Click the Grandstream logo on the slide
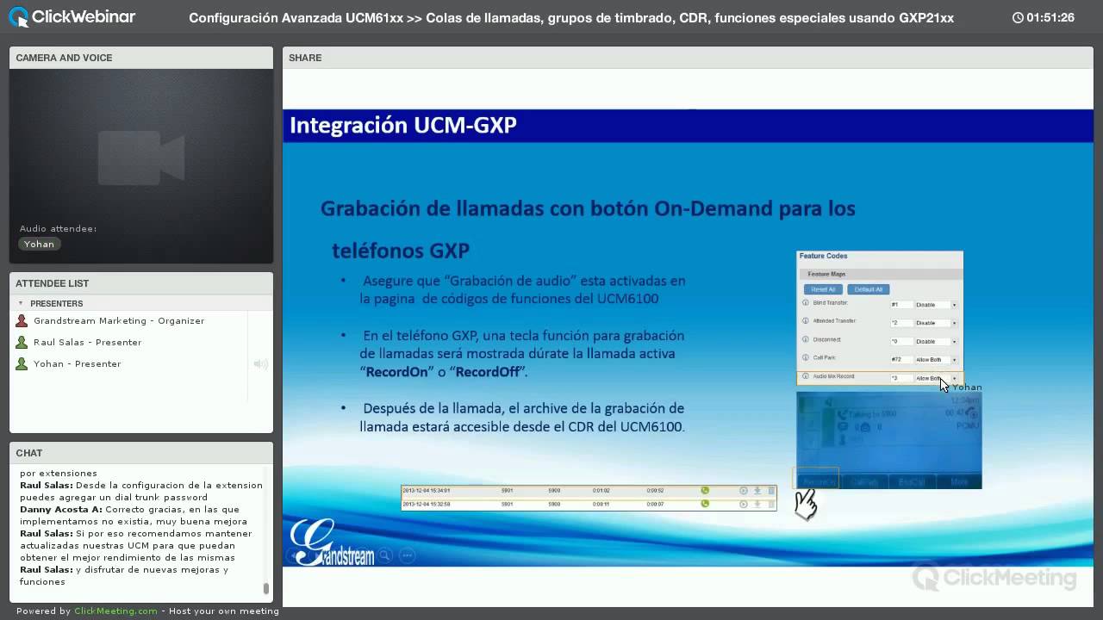Screen dimensions: 1103x620 [x=332, y=542]
